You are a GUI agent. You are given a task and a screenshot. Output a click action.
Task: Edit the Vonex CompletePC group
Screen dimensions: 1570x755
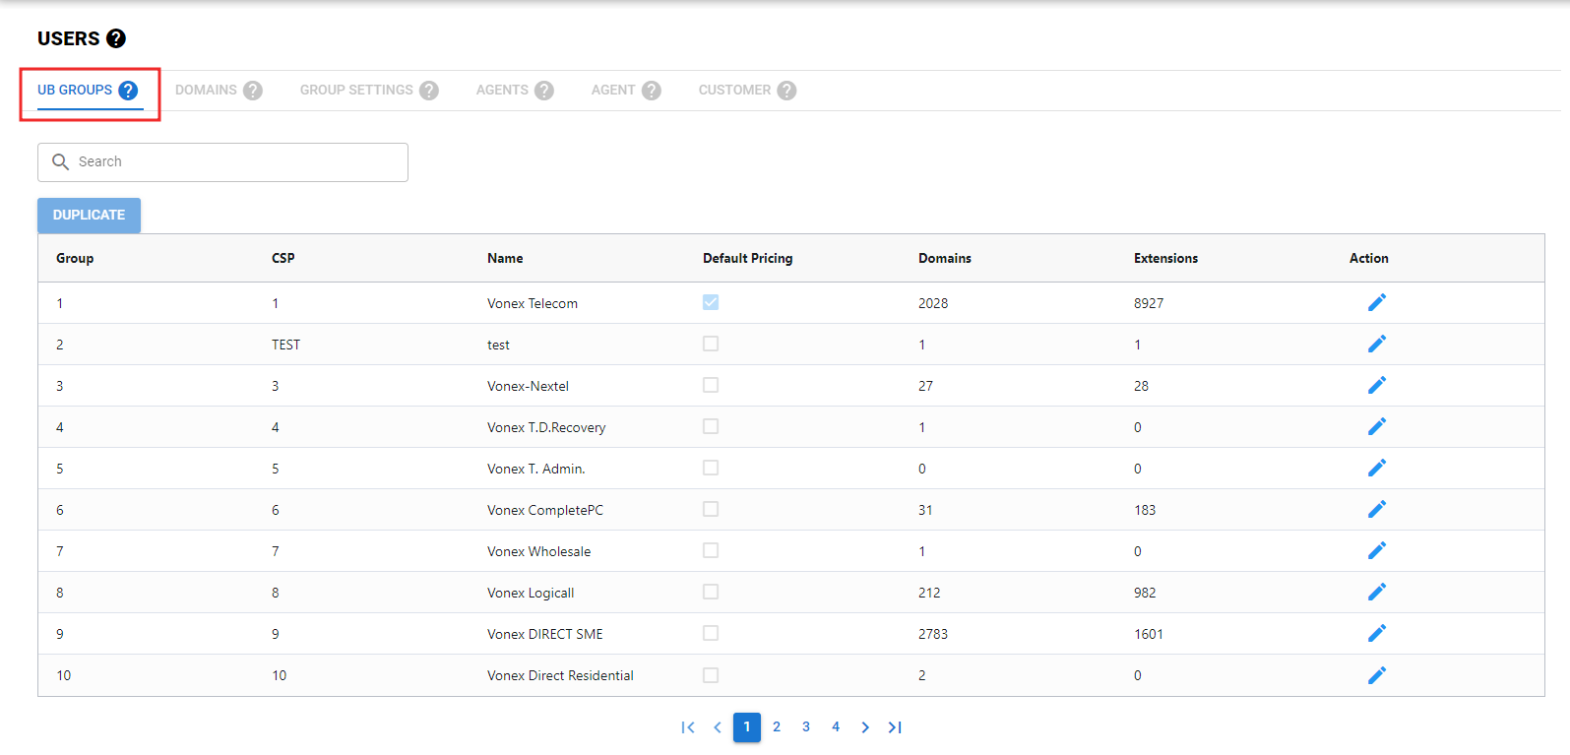1376,509
